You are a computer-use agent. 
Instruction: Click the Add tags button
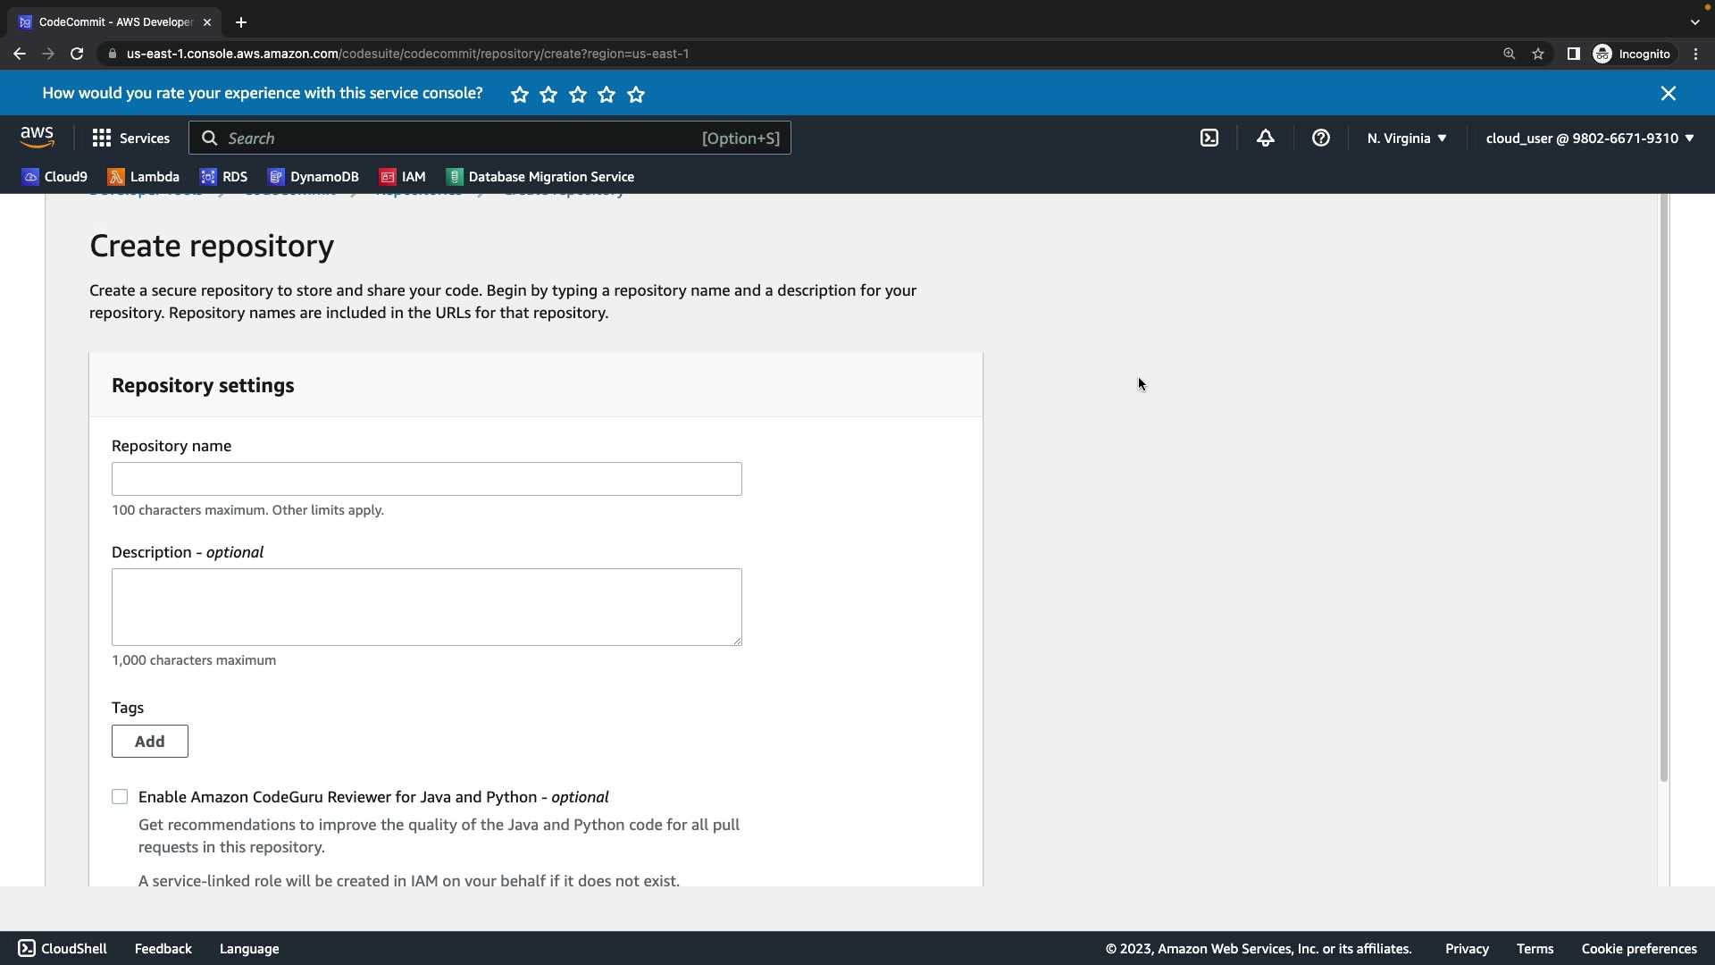coord(149,742)
